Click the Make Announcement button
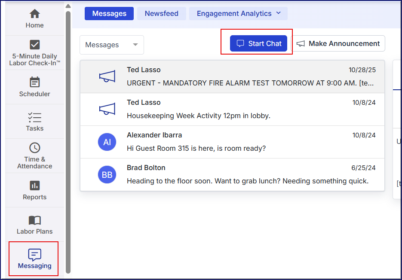 point(338,43)
